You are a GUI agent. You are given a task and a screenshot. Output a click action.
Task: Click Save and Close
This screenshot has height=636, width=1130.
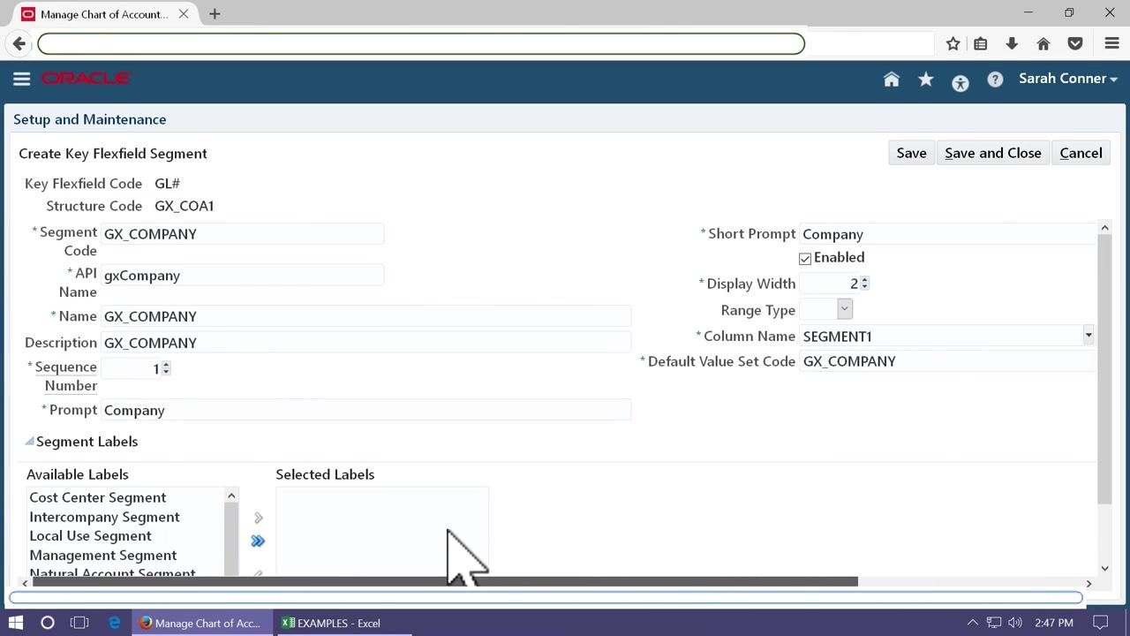click(x=993, y=153)
